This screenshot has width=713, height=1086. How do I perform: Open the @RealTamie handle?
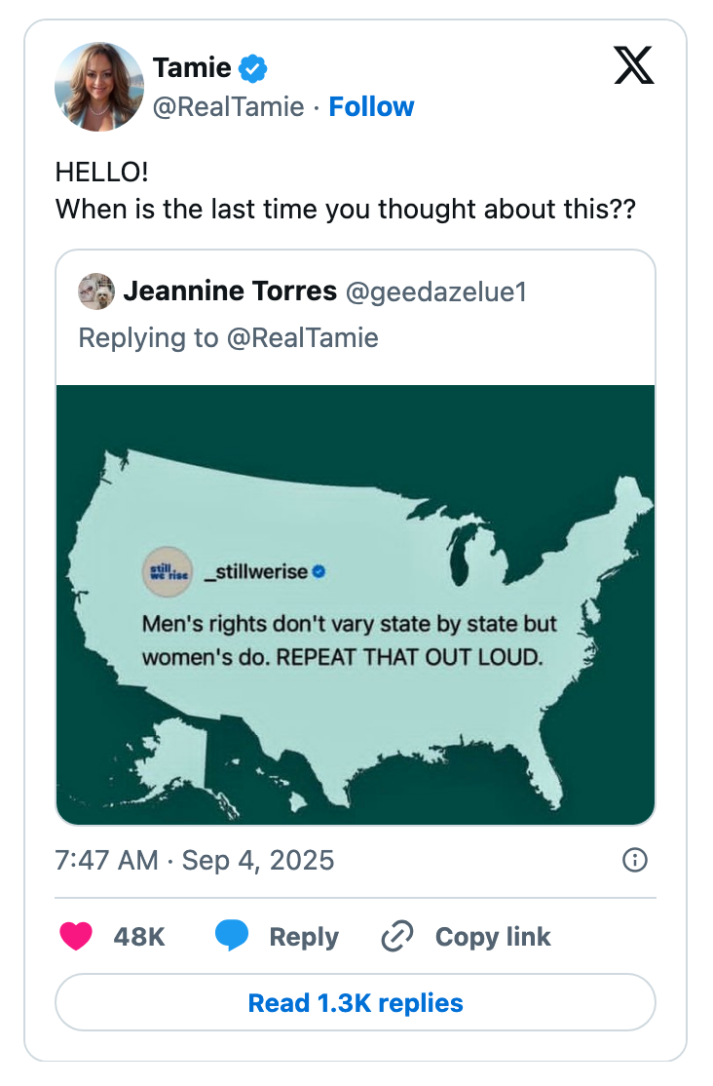click(x=231, y=107)
